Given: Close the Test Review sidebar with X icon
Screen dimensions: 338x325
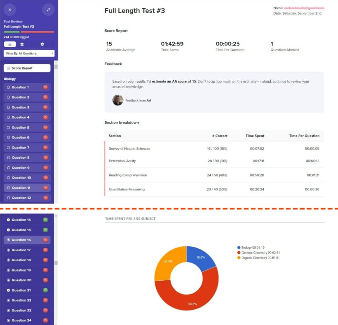Looking at the screenshot, I should 10,10.
